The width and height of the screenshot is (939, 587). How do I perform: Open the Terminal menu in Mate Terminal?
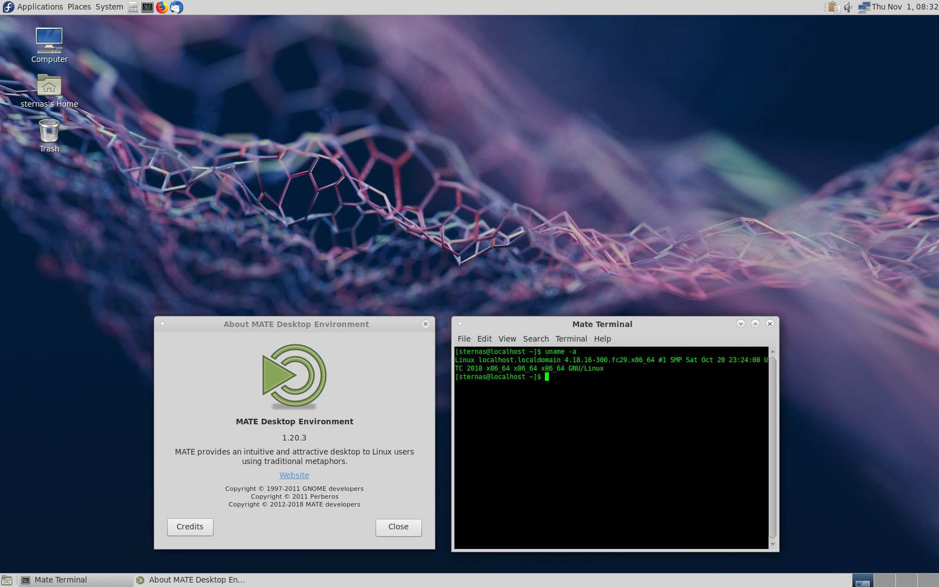pyautogui.click(x=571, y=339)
